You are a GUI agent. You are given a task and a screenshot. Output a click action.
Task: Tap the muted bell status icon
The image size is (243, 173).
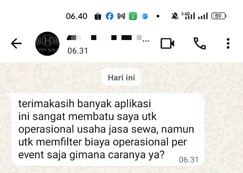click(175, 16)
